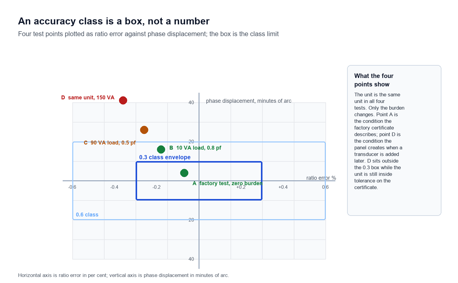
Task: Click the upper 40 vertical axis tick
Action: point(191,103)
